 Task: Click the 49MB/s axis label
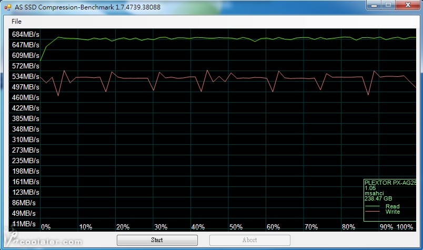24,213
